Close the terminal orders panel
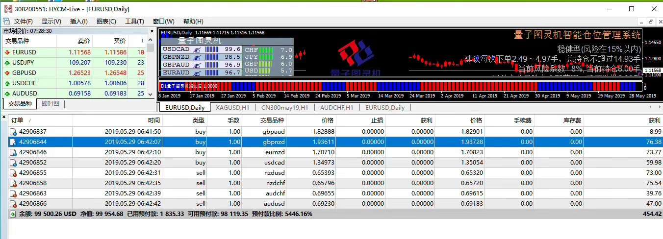This screenshot has width=663, height=239. click(3, 118)
